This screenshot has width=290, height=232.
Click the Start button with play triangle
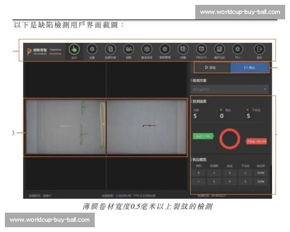pos(212,68)
